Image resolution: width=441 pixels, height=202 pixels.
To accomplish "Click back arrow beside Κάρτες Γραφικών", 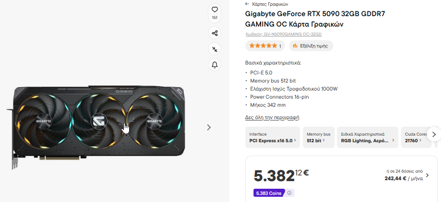I will point(247,4).
